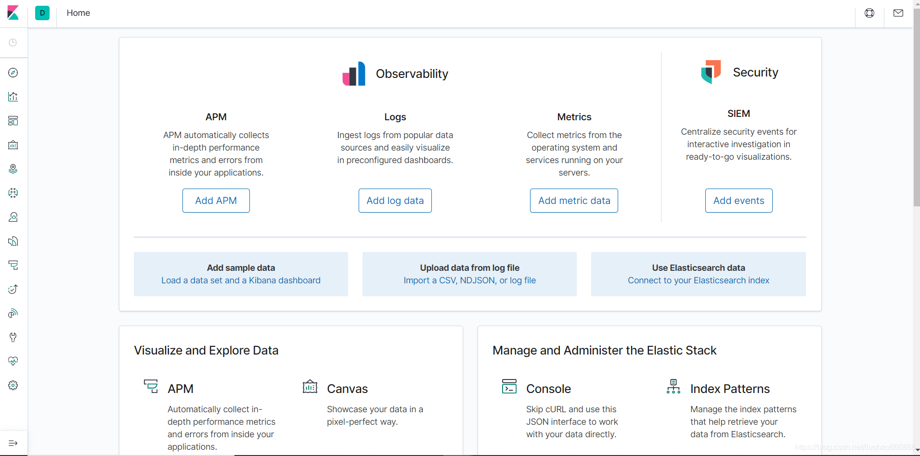
Task: Click the Canvas icon under Visualize and Explore
Action: click(310, 386)
